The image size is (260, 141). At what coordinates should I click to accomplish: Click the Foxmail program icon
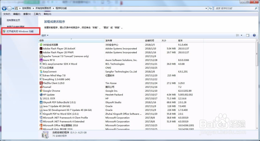pos(41,87)
